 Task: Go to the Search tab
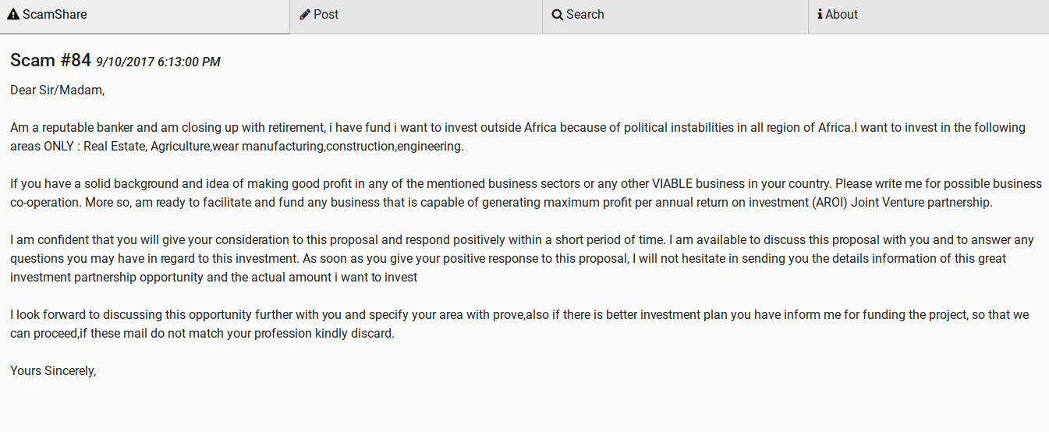point(675,15)
